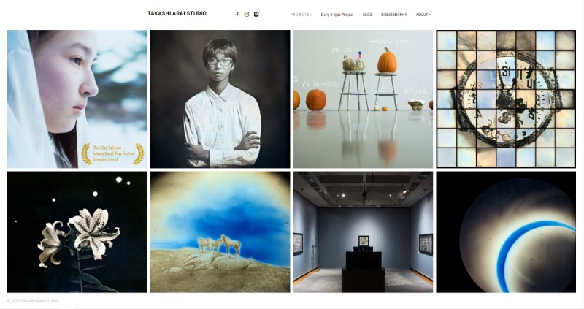Click the TAKASHI ARAI STUDIO site title
Screen dimensions: 584x309
177,13
